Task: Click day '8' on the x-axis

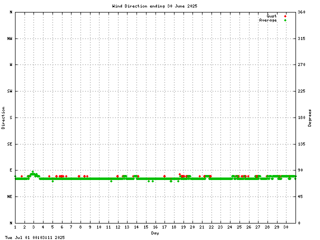Action: (x=80, y=227)
